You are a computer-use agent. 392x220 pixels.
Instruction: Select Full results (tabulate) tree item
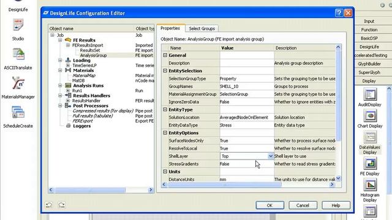click(92, 116)
